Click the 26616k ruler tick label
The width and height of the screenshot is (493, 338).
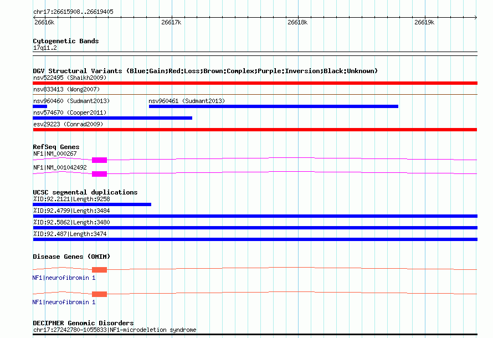coord(44,22)
